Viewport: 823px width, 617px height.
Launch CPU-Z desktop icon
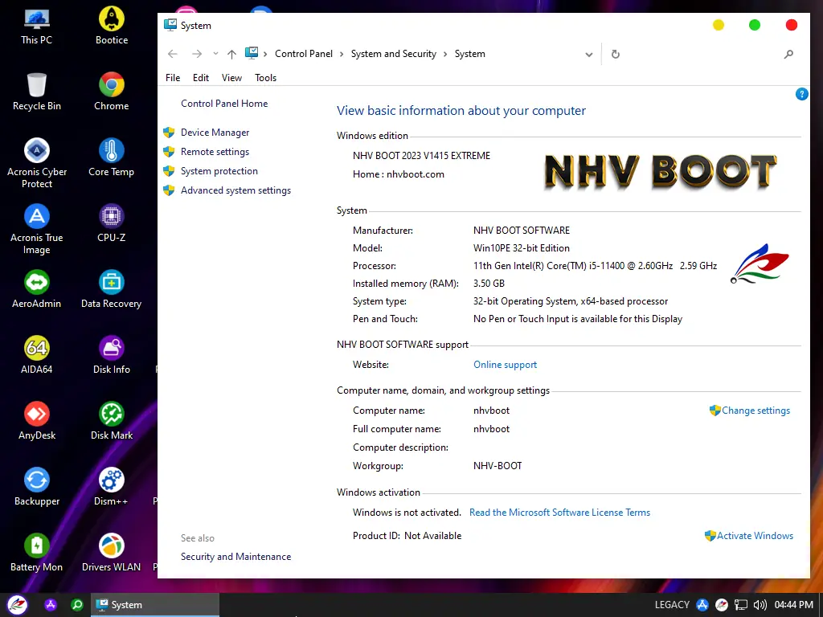pyautogui.click(x=111, y=223)
